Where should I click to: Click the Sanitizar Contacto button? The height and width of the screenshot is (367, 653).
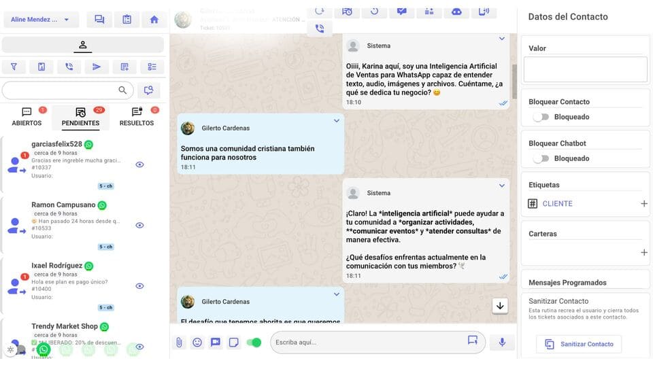579,344
